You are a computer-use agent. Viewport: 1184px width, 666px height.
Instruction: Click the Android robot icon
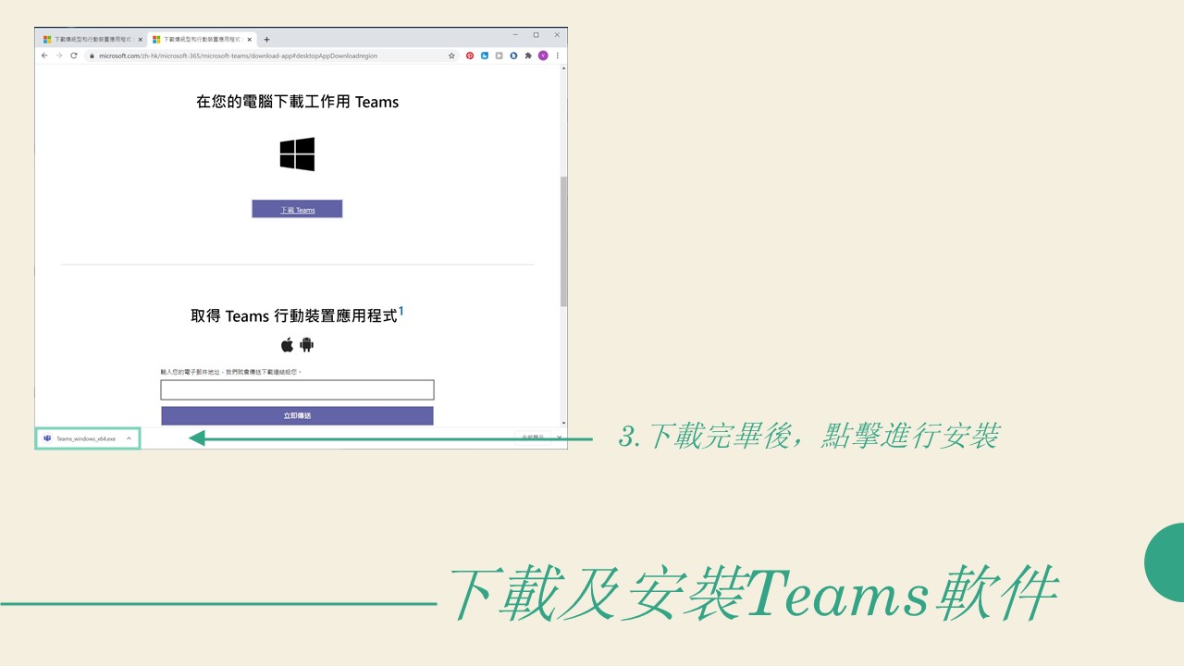pyautogui.click(x=307, y=345)
